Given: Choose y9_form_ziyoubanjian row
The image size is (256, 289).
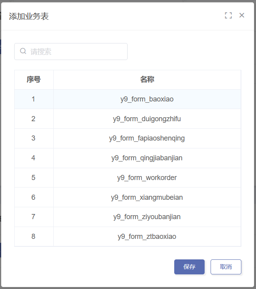Looking at the screenshot, I should 128,217.
